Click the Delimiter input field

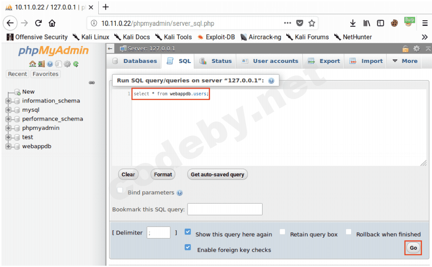(158, 233)
